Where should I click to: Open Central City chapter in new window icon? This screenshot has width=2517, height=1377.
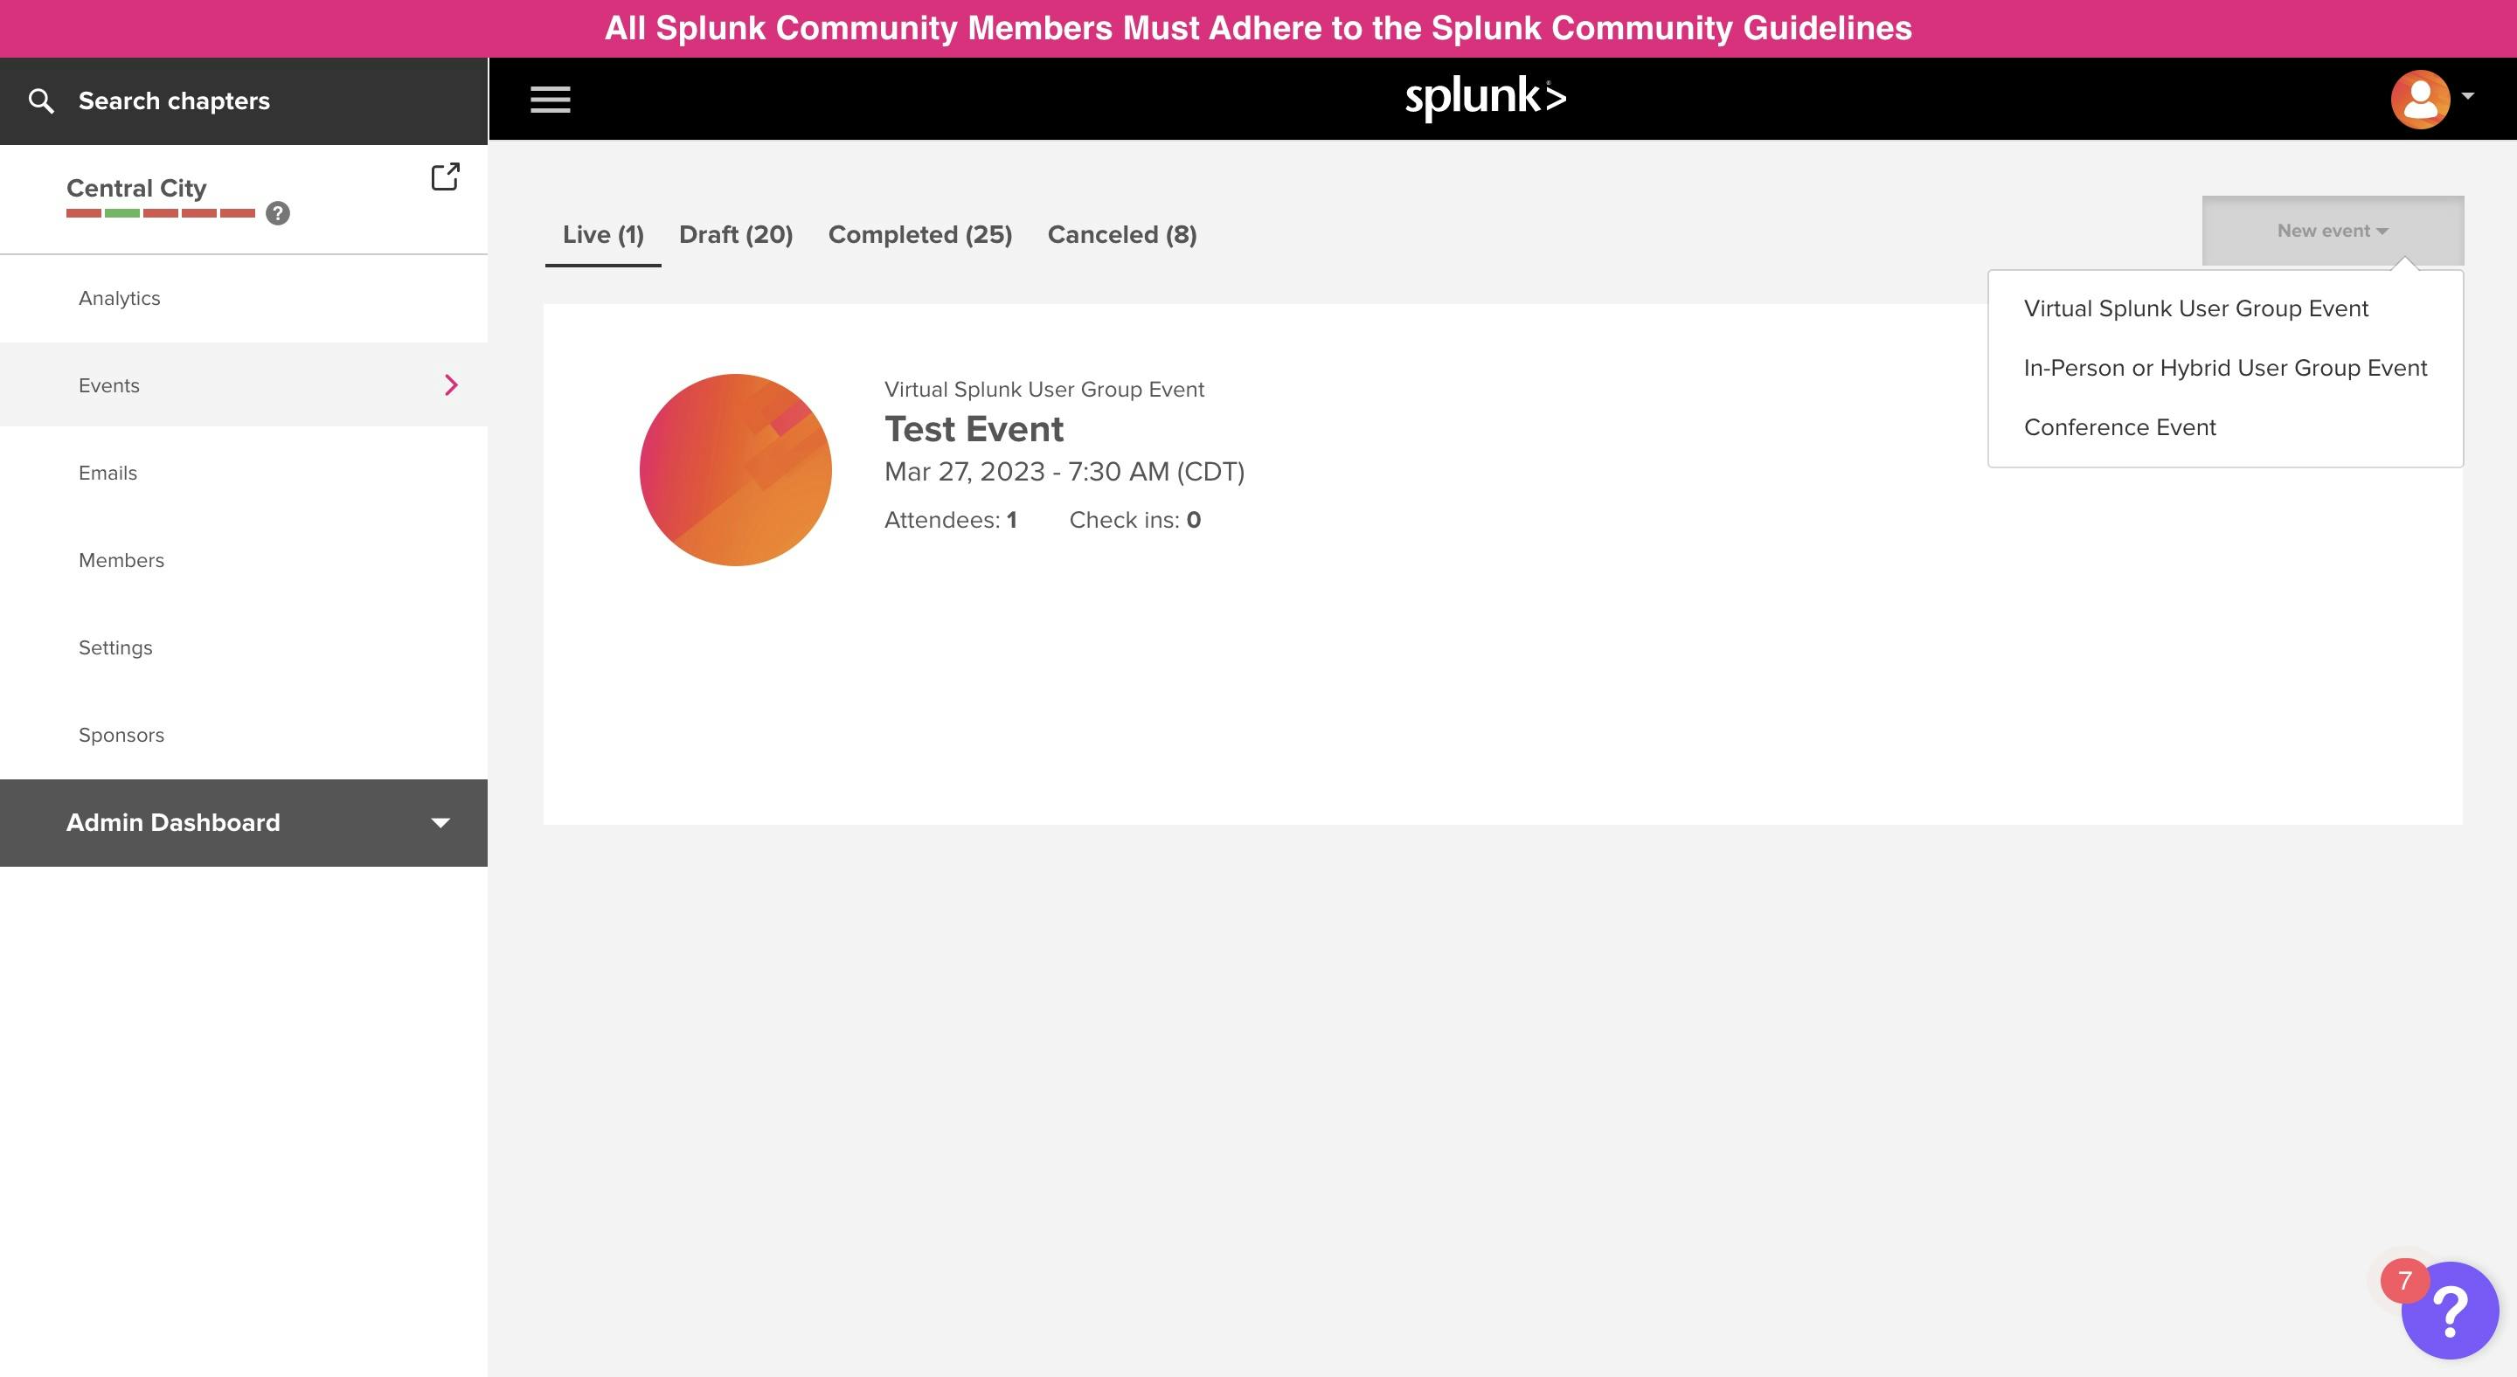click(446, 176)
